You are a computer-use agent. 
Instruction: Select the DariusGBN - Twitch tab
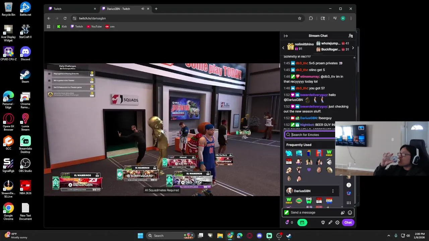123,9
